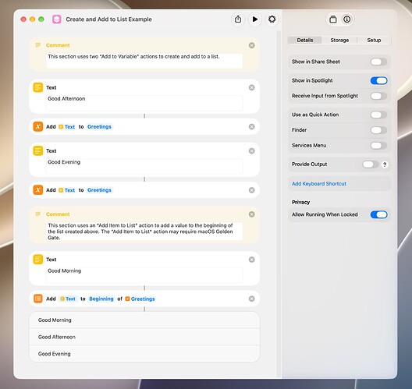Edit the Good Evening text field

coord(144,166)
